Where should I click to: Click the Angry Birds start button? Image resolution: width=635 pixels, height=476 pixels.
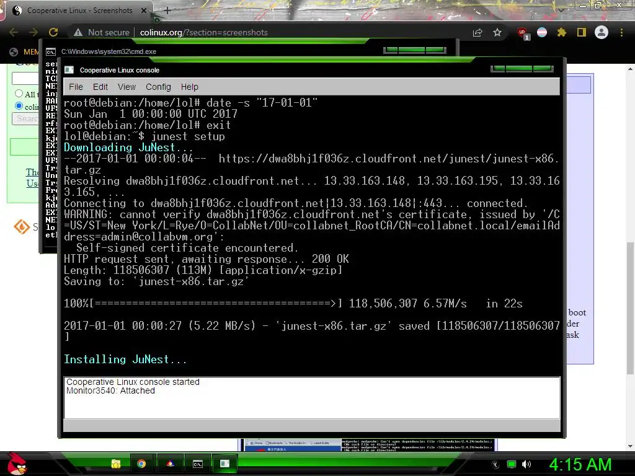pyautogui.click(x=17, y=464)
